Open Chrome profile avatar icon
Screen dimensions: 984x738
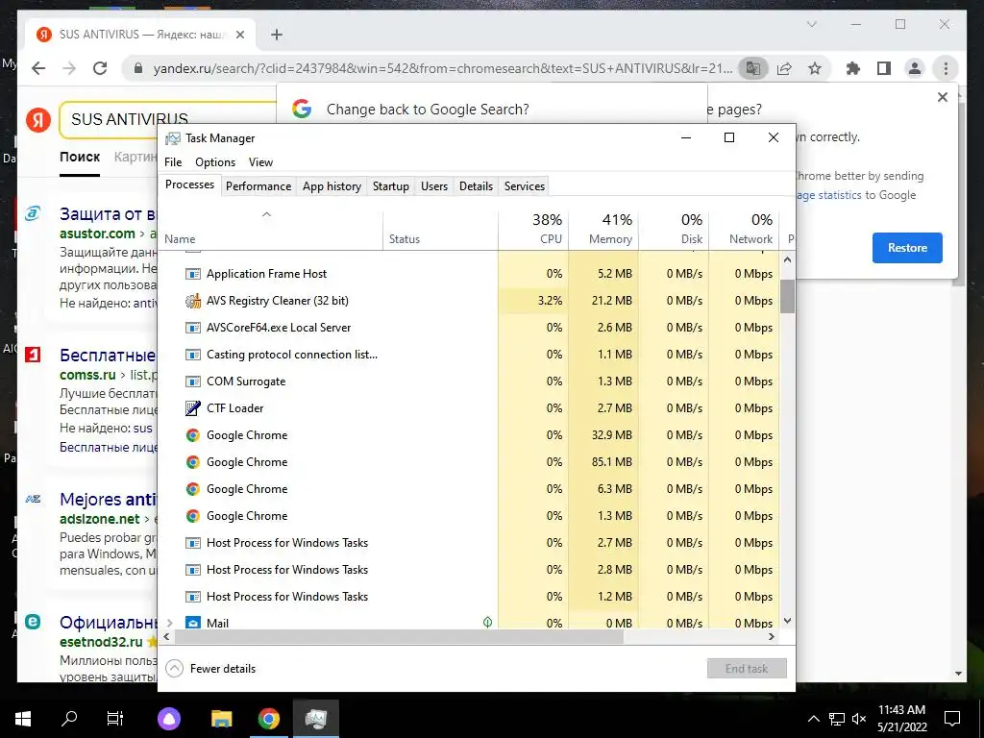pos(915,68)
